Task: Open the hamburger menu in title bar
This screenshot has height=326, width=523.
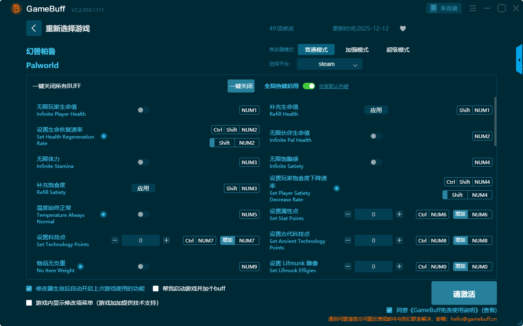Action: click(x=473, y=8)
